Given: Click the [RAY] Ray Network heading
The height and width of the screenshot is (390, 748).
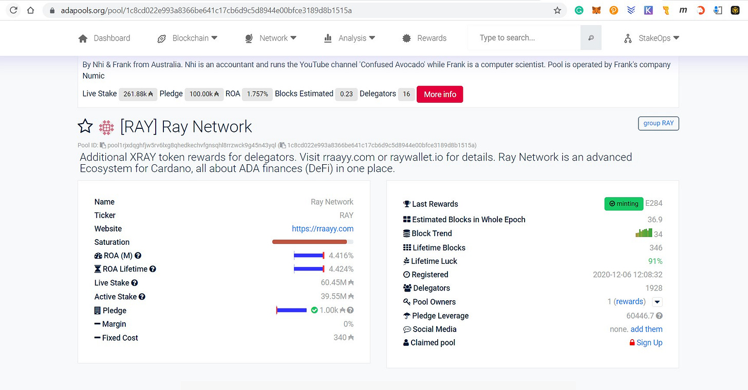Looking at the screenshot, I should (x=186, y=126).
